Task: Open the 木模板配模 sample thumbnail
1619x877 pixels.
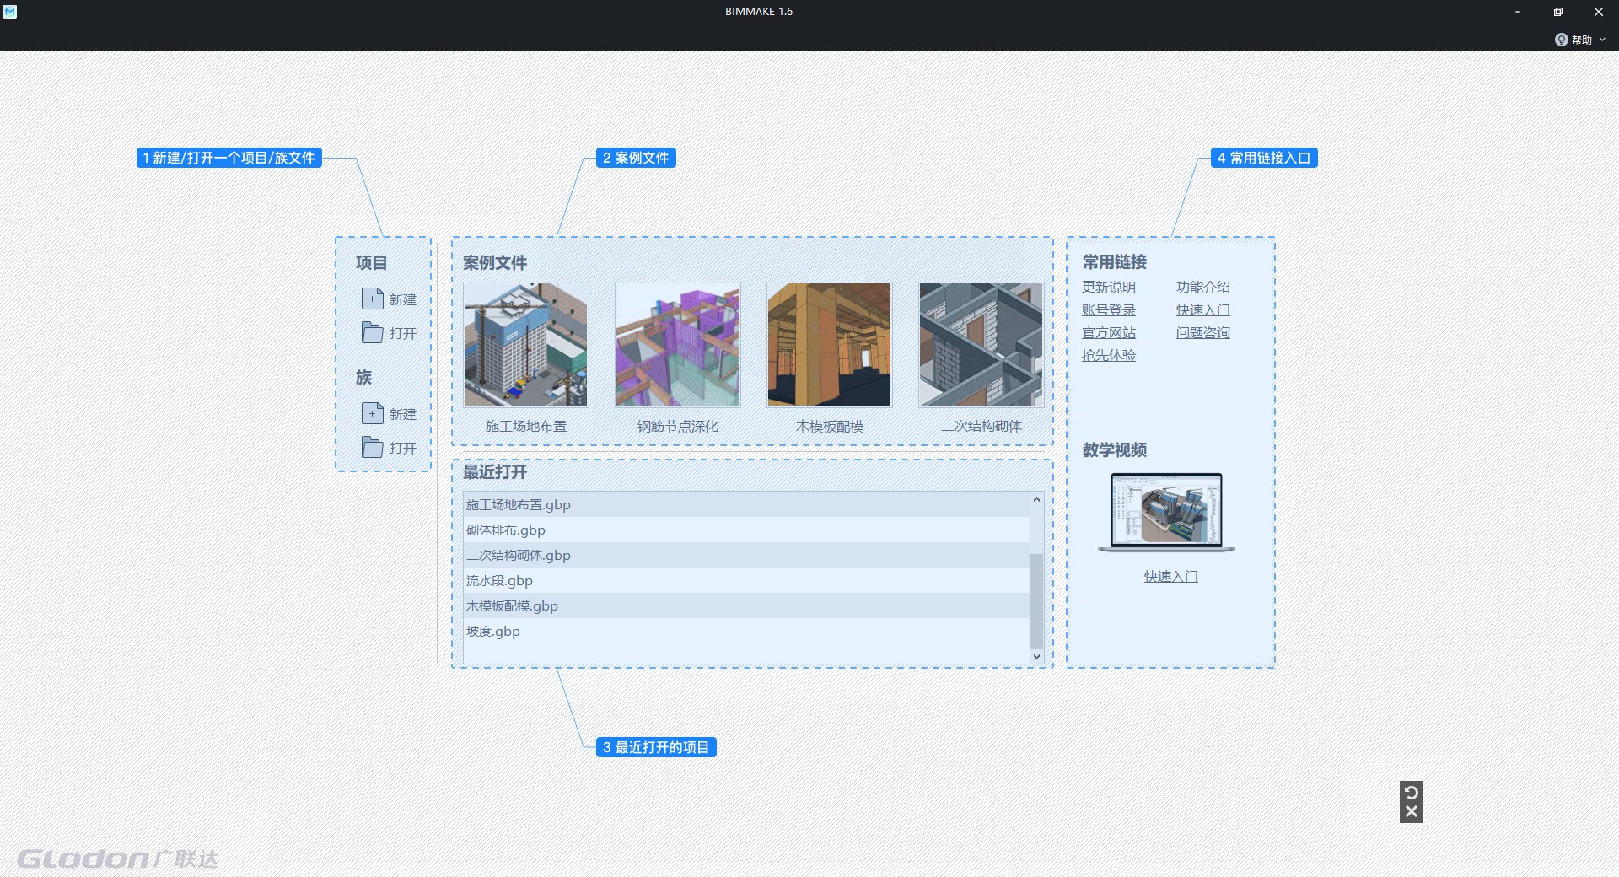Action: tap(830, 345)
